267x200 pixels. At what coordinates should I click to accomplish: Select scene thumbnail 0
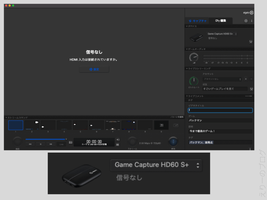pos(161,125)
